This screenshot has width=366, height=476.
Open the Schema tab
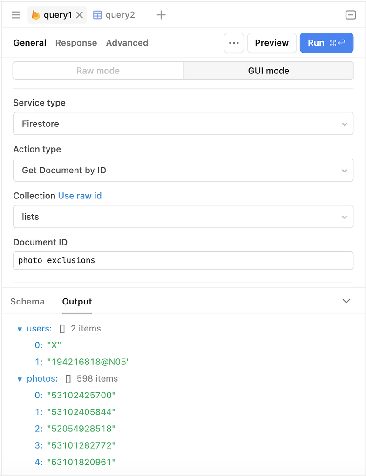click(27, 301)
